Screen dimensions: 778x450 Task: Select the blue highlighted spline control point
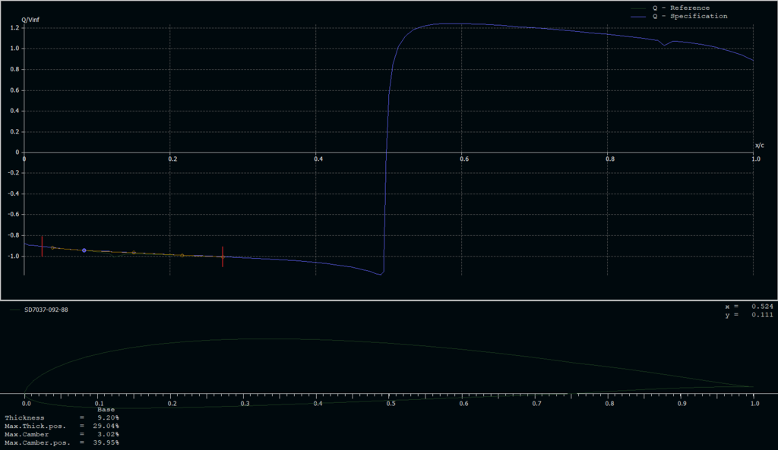84,250
